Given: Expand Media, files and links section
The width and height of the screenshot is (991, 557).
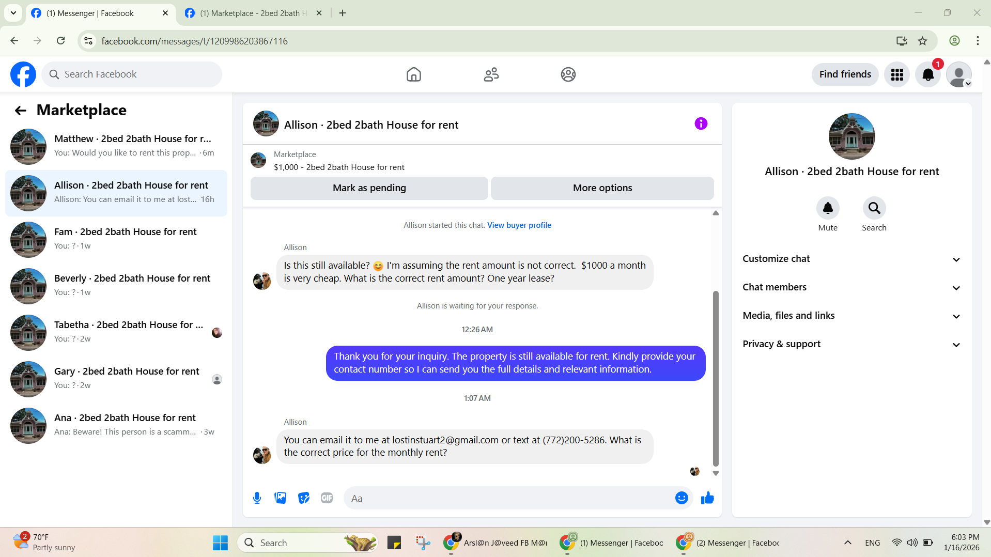Looking at the screenshot, I should pyautogui.click(x=851, y=316).
